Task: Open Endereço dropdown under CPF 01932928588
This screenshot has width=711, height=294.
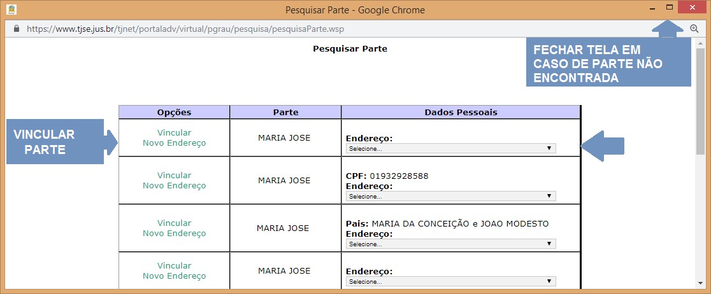Action: pos(450,196)
